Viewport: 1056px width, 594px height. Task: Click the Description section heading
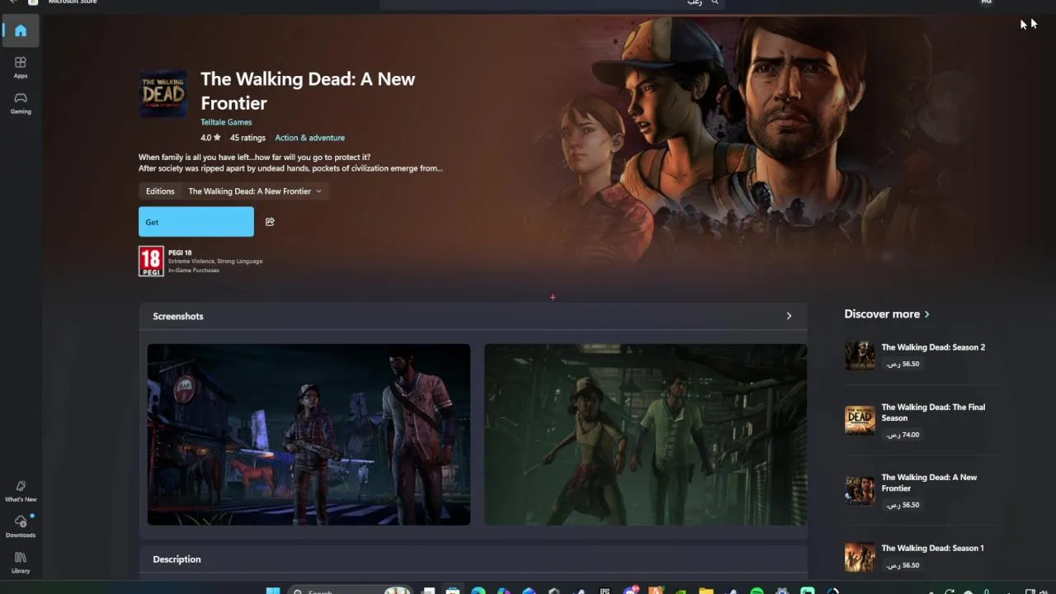tap(177, 559)
